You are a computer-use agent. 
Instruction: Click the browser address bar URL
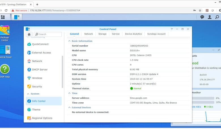(x=55, y=10)
